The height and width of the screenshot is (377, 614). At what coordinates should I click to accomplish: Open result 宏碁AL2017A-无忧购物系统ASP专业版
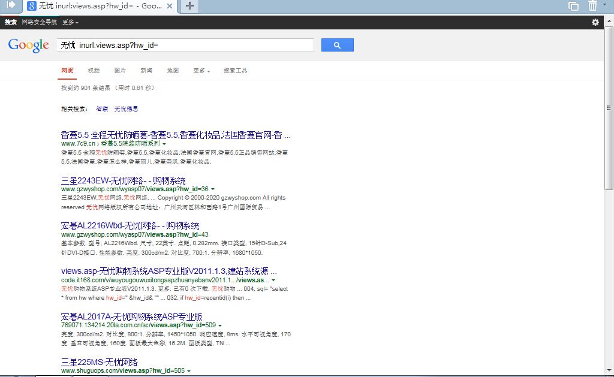[131, 316]
